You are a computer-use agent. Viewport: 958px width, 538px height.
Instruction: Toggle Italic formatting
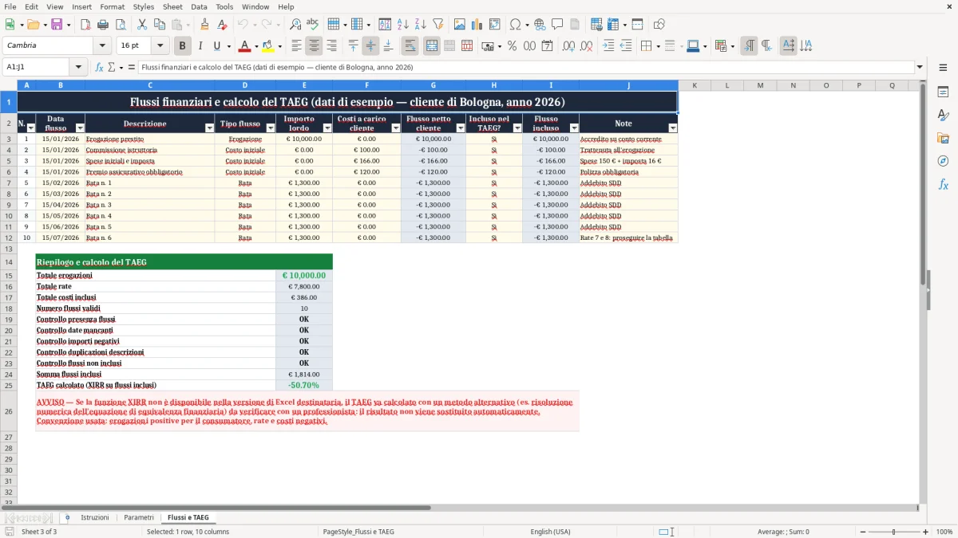[200, 46]
